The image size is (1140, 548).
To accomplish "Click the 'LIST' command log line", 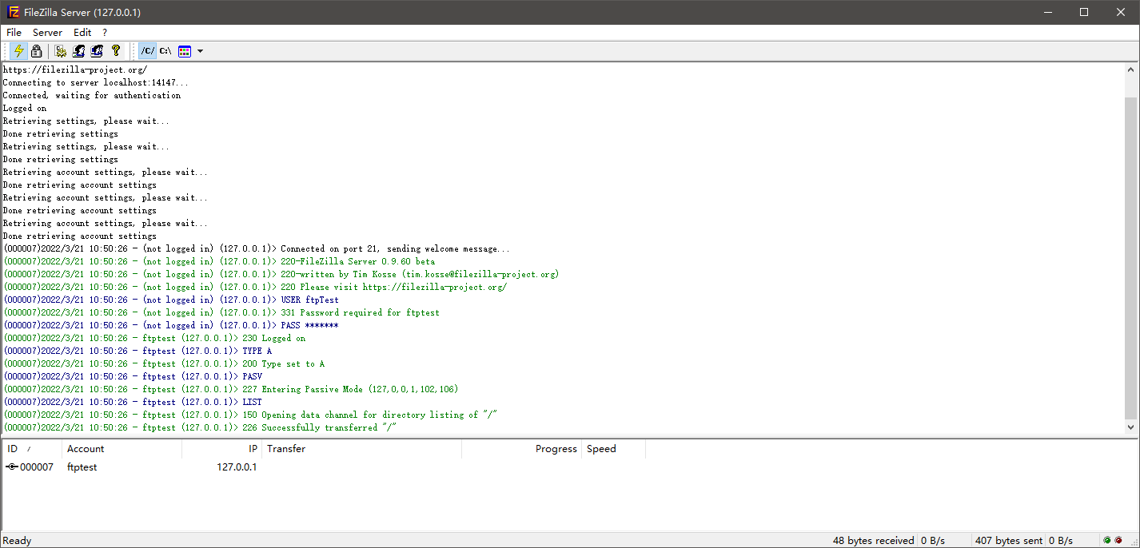I will (x=133, y=402).
